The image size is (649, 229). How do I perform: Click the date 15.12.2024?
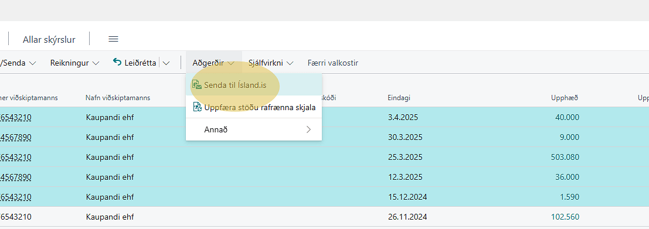click(x=407, y=197)
